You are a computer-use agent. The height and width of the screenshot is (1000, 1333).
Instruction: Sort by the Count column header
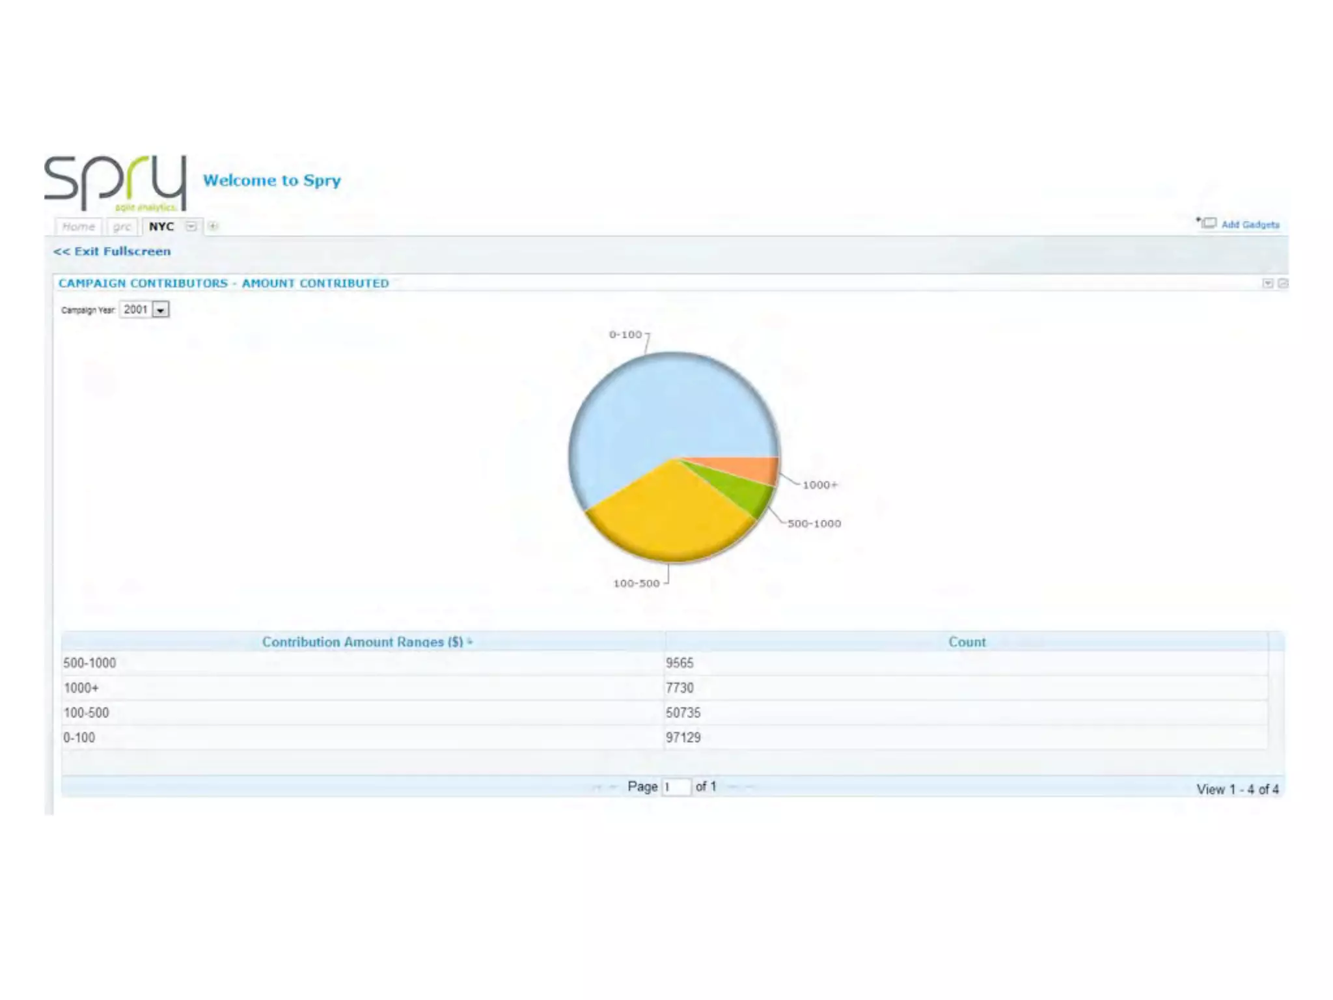click(x=967, y=642)
